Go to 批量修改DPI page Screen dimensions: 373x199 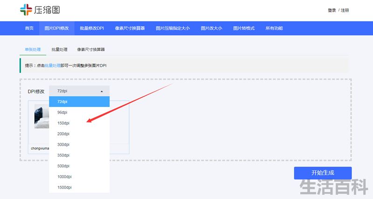92,28
